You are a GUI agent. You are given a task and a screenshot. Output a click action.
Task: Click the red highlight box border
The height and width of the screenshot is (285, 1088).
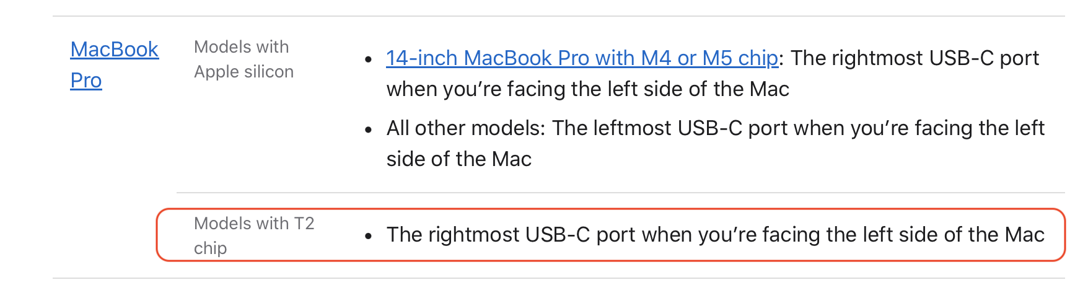pos(610,209)
